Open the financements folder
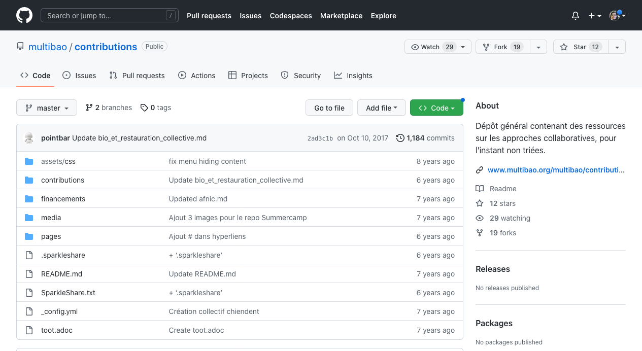This screenshot has width=642, height=351. 63,199
